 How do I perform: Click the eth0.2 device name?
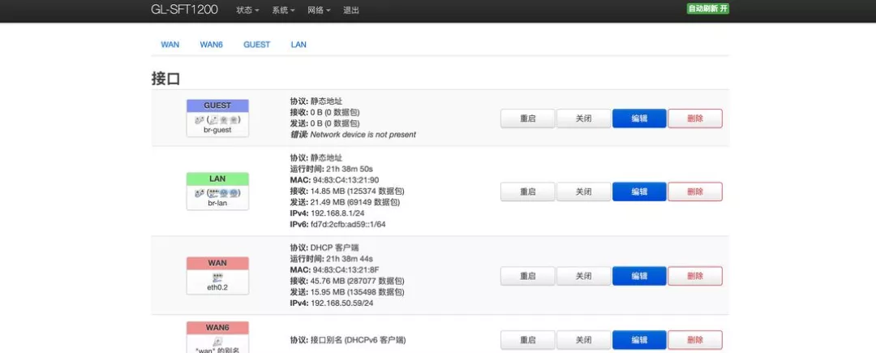click(x=217, y=287)
